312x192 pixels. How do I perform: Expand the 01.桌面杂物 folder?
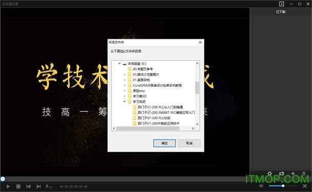(124, 80)
